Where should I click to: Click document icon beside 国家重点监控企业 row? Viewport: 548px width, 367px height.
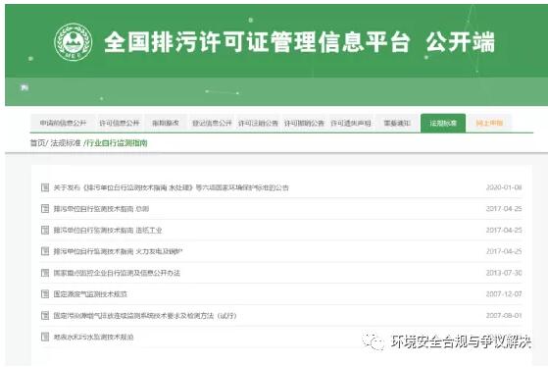click(45, 273)
